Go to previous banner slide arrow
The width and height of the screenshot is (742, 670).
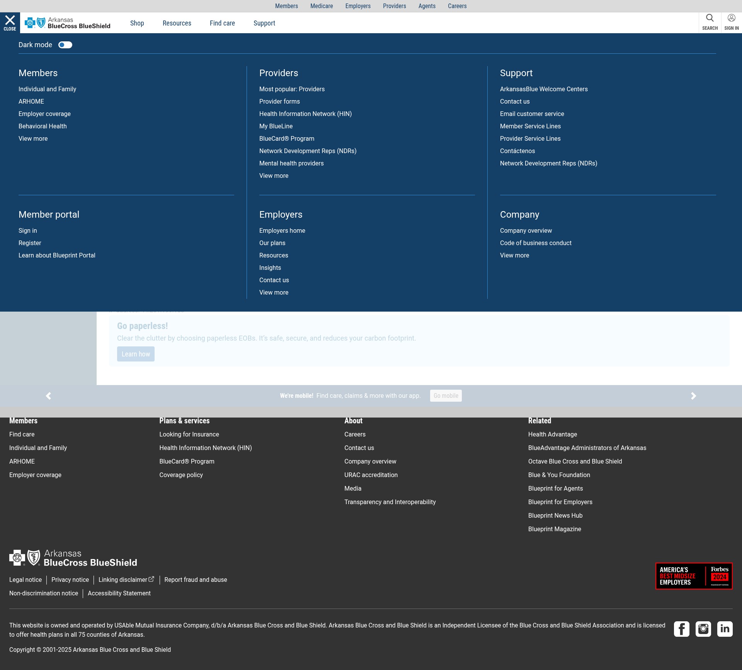[48, 396]
